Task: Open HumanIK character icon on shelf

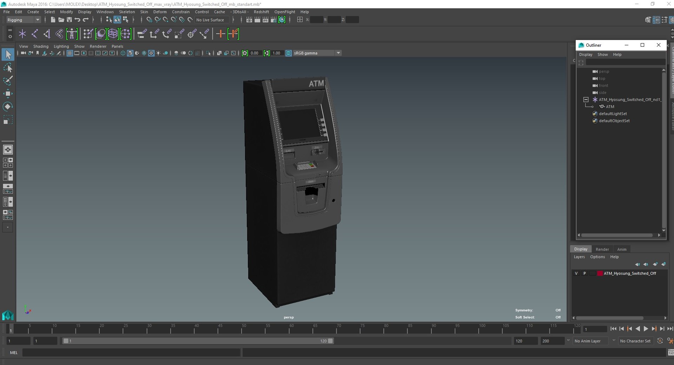Action: point(72,34)
